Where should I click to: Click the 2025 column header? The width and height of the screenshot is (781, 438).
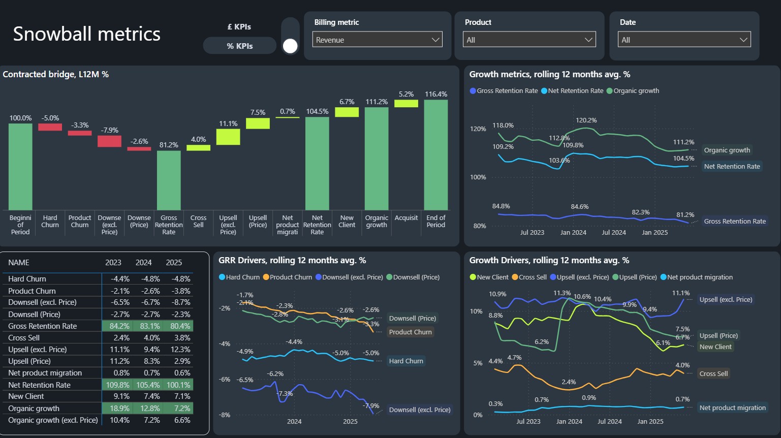[174, 263]
